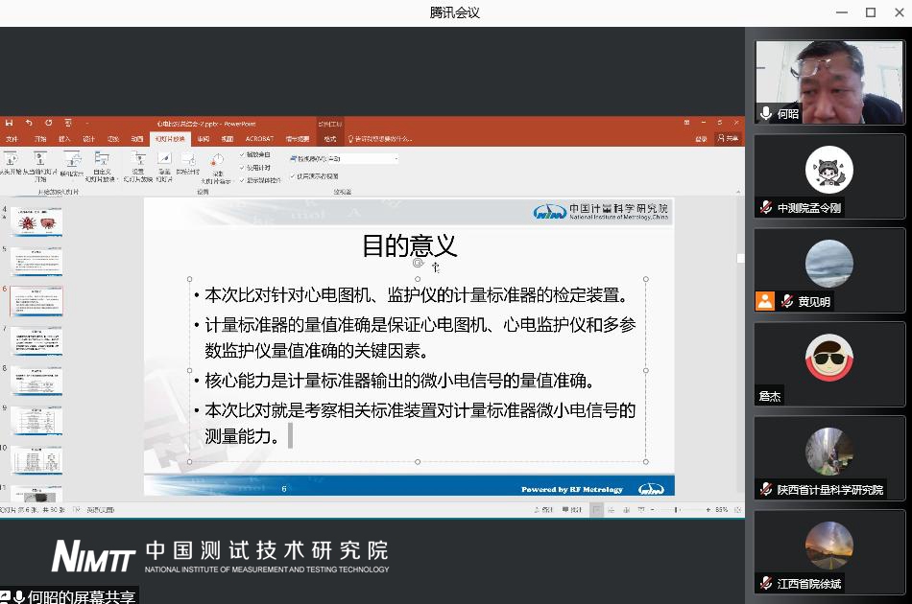
Task: Select slide 7 thumbnail in slide panel
Action: 36,339
